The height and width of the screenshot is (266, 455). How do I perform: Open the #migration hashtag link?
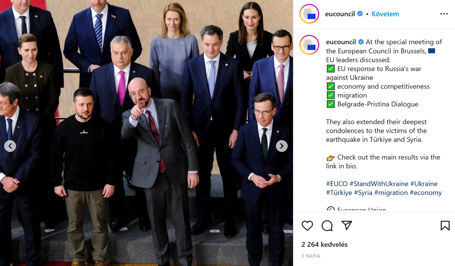pyautogui.click(x=391, y=193)
